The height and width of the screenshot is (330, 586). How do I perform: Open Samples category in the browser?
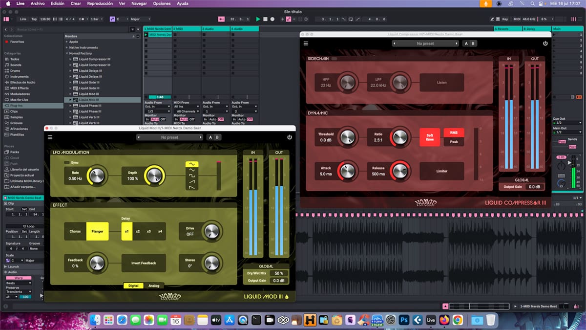[x=16, y=117]
